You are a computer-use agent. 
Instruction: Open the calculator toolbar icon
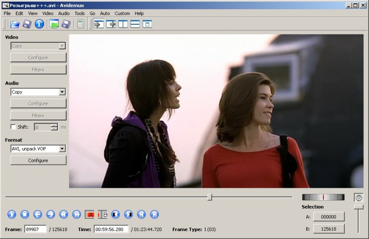click(x=80, y=24)
